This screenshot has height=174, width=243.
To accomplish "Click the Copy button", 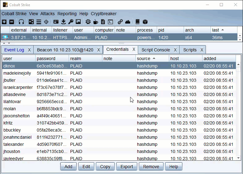I will pyautogui.click(x=105, y=167).
